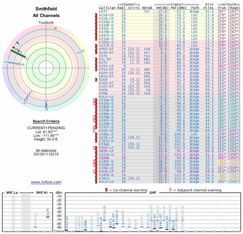Viewport: 243px width, 234px height.
Task: Click the KUTA-LD signal marker in the VHF chart
Action: click(36, 227)
